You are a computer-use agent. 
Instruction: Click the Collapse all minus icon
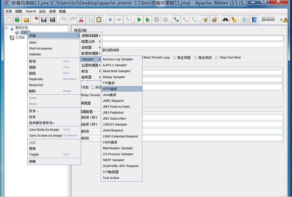(x=119, y=19)
